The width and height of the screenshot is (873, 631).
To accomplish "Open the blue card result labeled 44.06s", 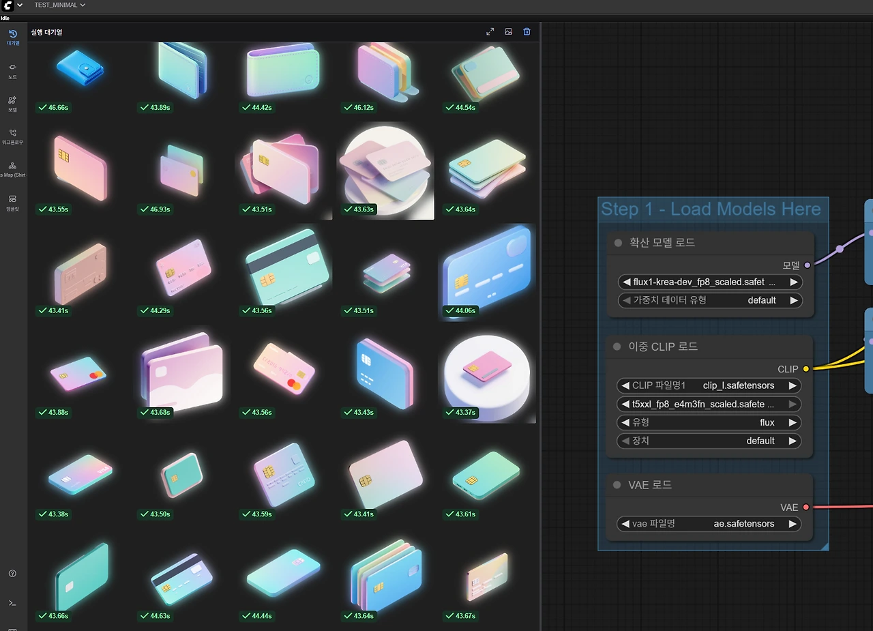I will coord(486,272).
